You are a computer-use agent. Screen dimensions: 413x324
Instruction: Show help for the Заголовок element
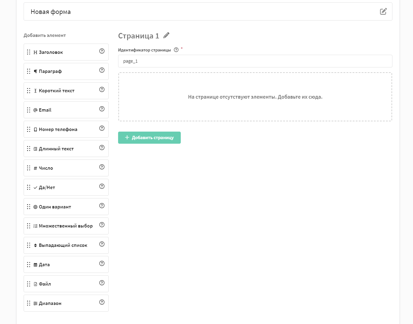point(102,51)
